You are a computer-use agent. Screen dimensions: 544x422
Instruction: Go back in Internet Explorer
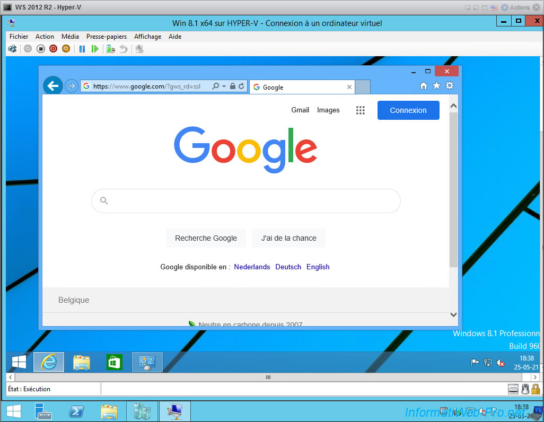pos(53,86)
